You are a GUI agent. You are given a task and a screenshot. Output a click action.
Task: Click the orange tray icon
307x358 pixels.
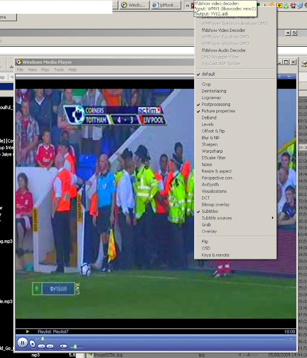(x=272, y=4)
